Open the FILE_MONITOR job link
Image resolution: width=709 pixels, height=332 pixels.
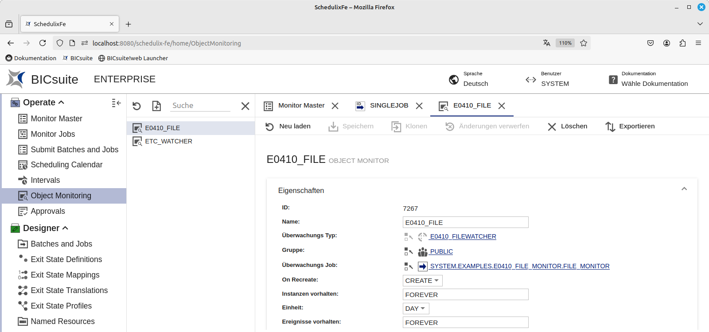tap(520, 266)
